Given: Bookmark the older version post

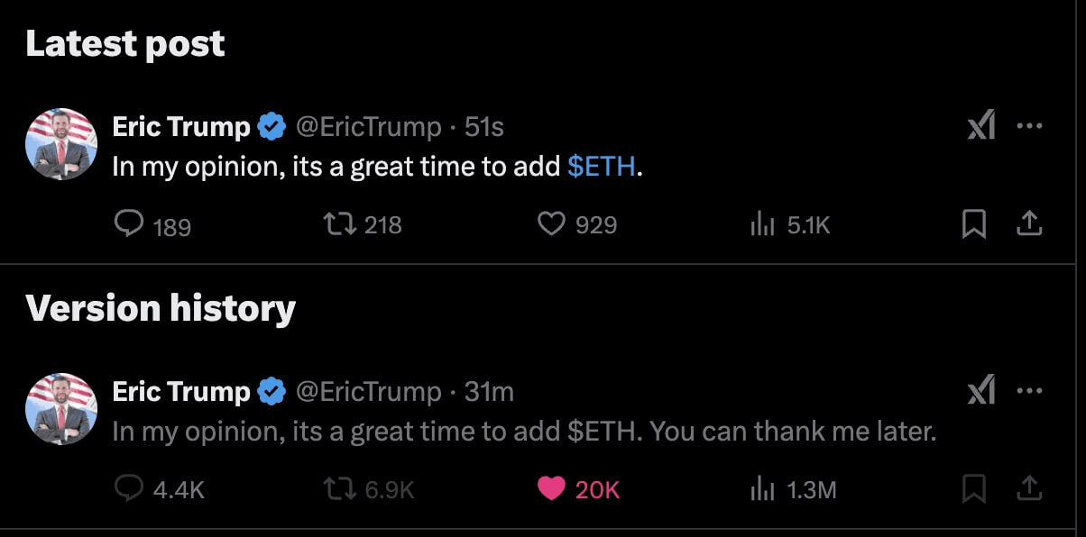Looking at the screenshot, I should point(972,489).
